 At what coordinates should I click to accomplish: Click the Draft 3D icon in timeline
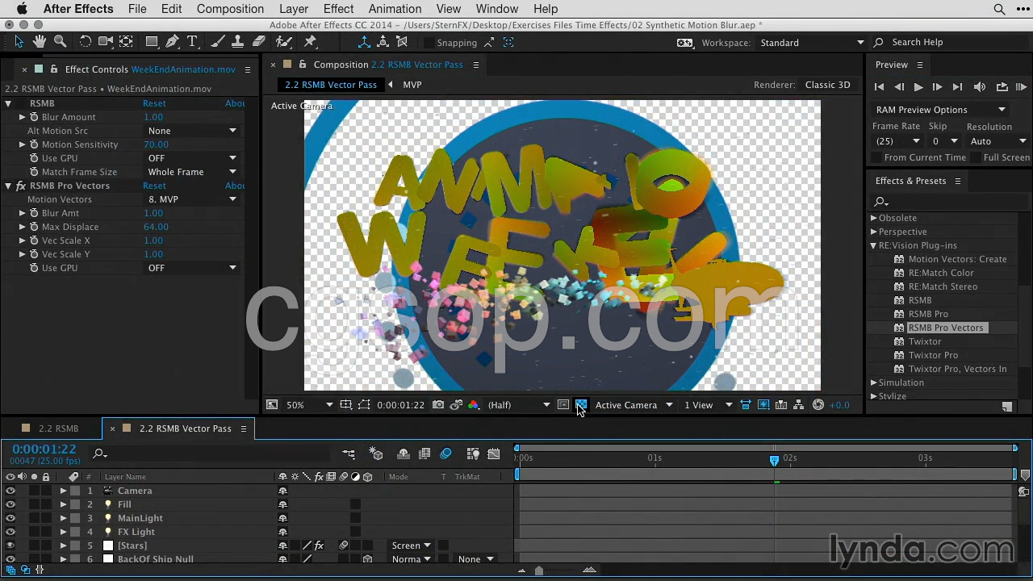[376, 454]
